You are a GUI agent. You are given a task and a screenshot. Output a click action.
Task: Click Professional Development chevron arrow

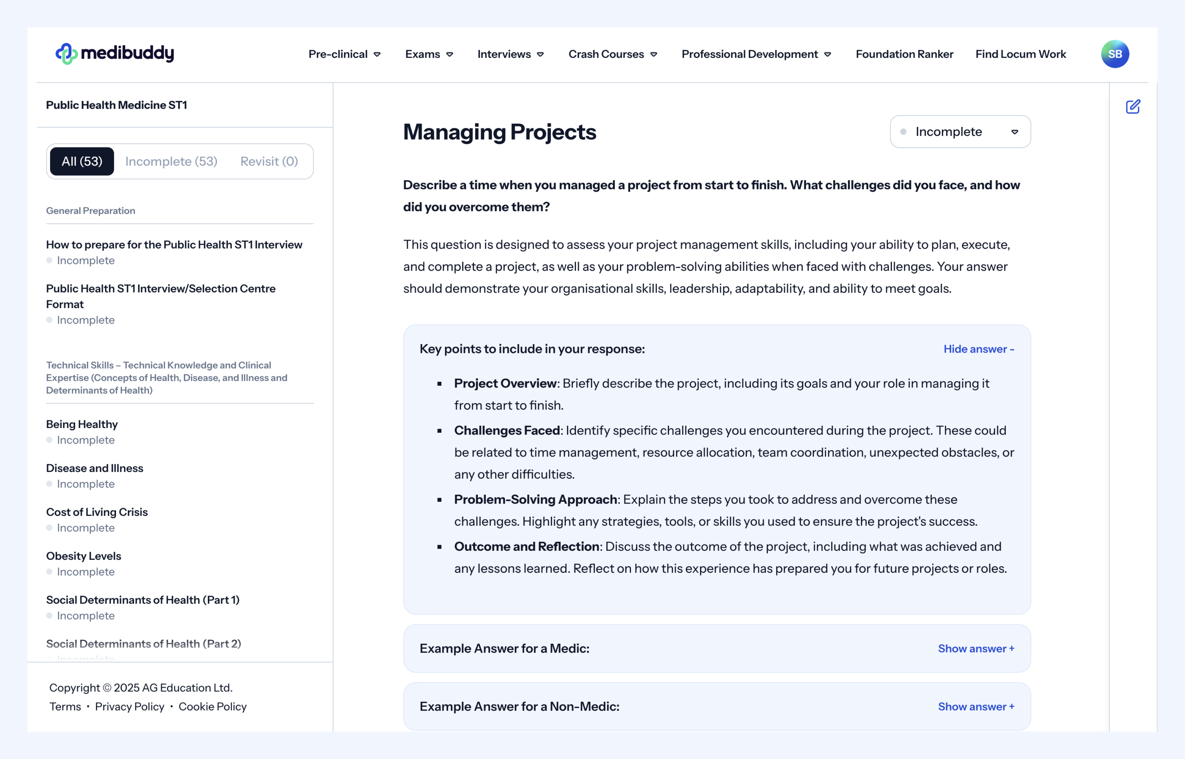(x=827, y=55)
